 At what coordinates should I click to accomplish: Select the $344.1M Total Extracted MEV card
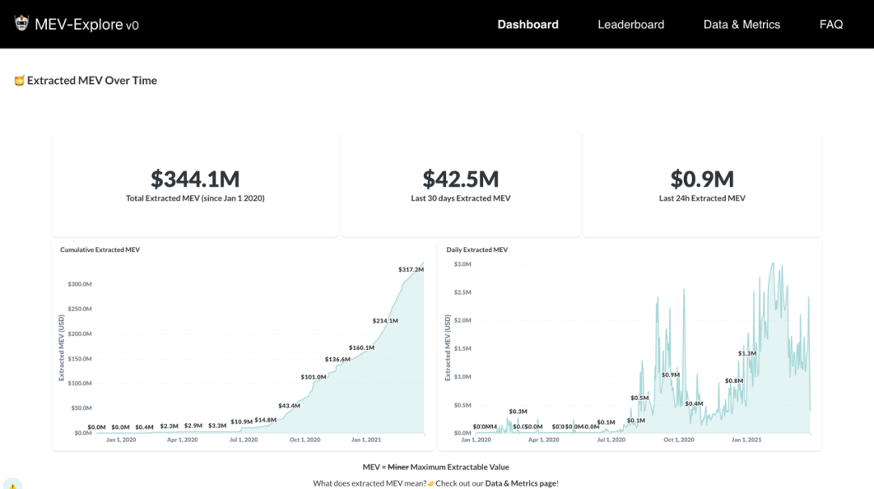click(x=195, y=185)
